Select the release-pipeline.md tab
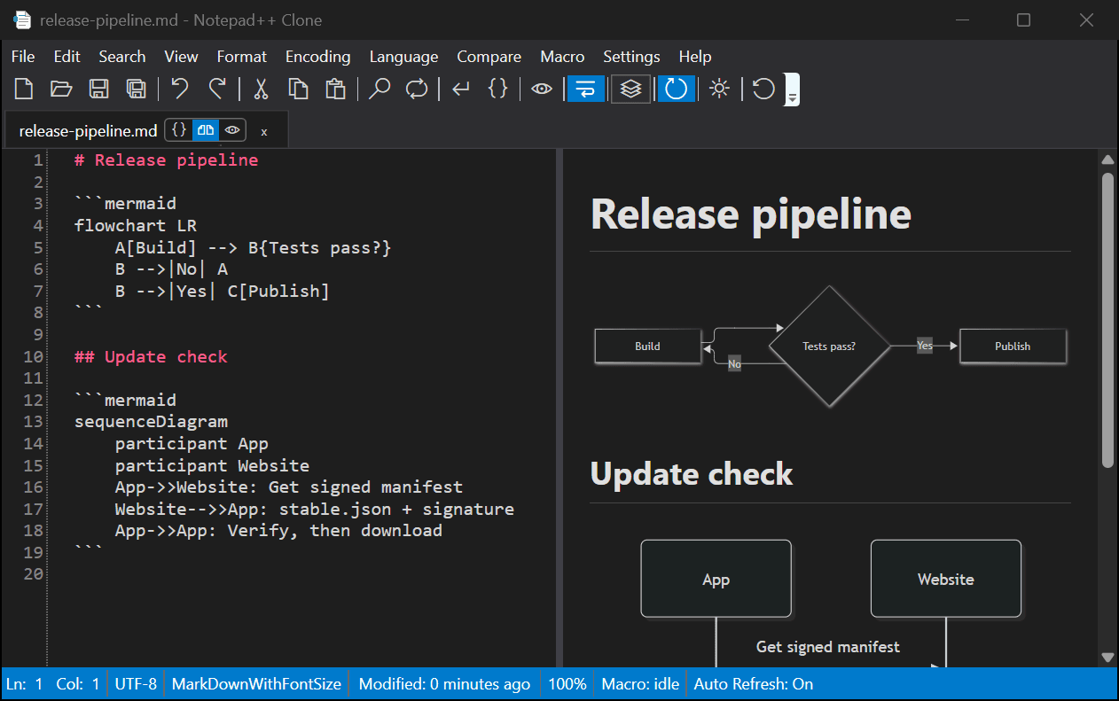 tap(88, 131)
